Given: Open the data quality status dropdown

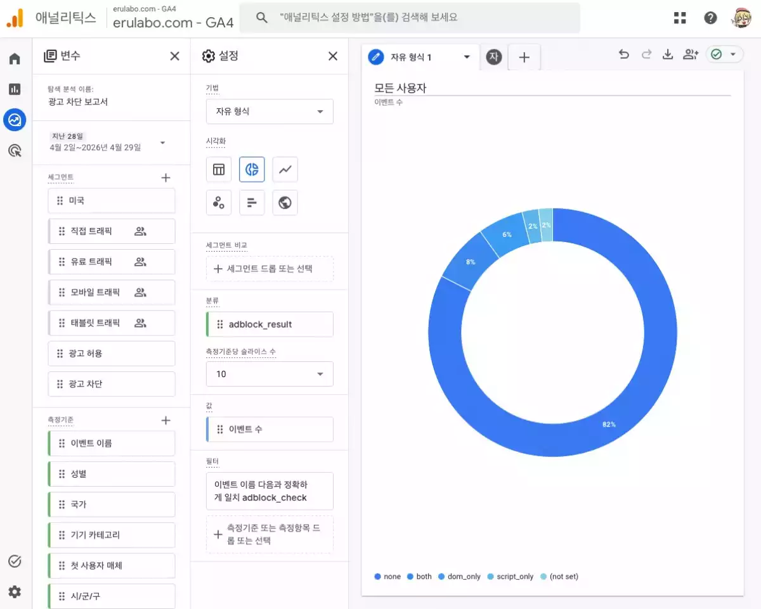Looking at the screenshot, I should click(724, 55).
